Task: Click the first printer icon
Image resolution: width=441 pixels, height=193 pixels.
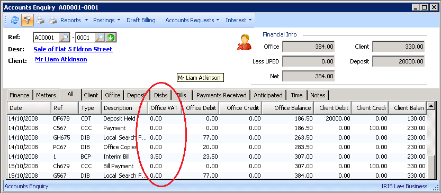Action: click(40, 20)
